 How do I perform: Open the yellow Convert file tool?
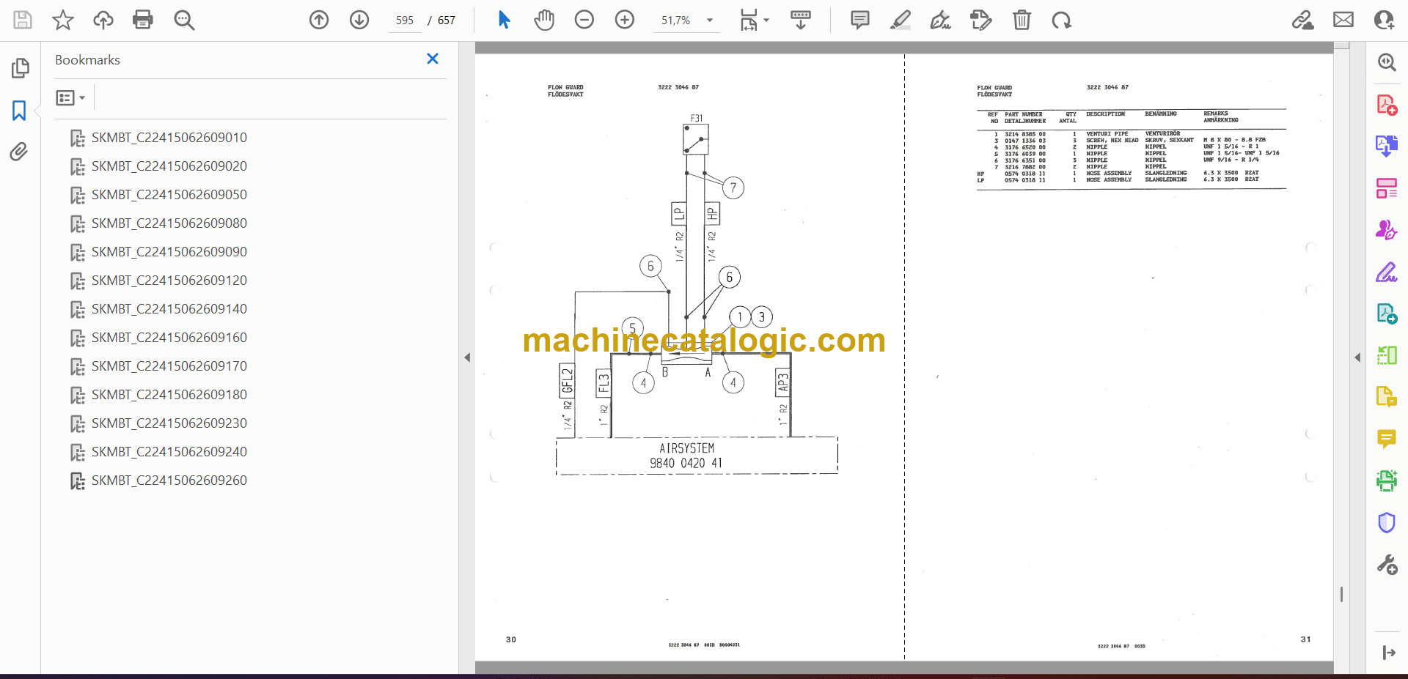coord(1387,397)
